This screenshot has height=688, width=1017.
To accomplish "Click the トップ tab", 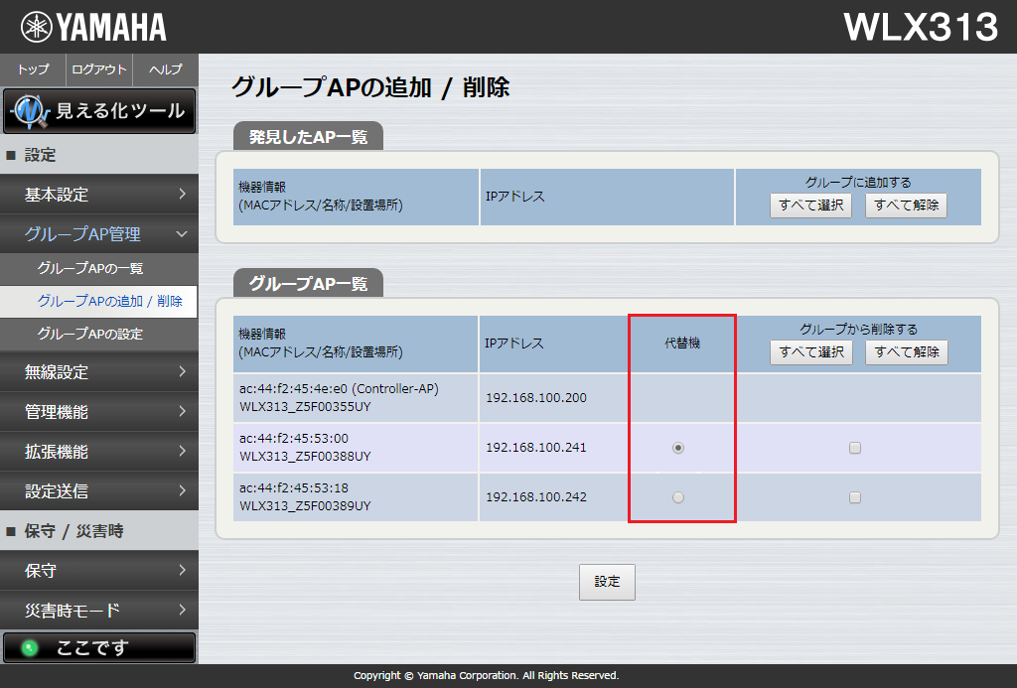I will pos(33,69).
